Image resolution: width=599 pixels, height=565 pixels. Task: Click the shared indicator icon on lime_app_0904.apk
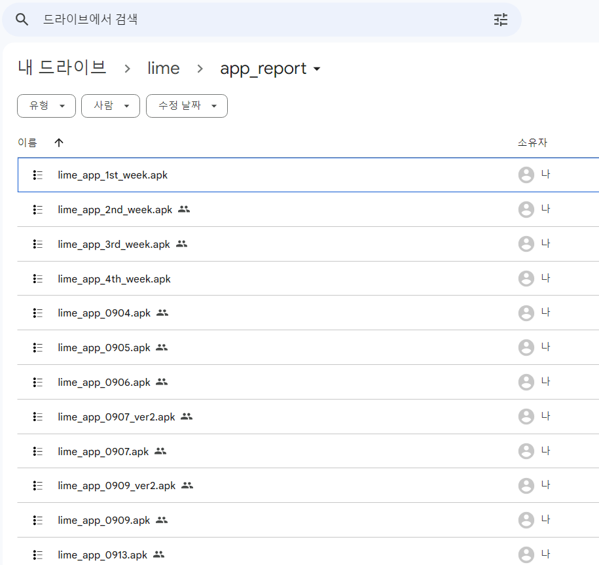[163, 313]
